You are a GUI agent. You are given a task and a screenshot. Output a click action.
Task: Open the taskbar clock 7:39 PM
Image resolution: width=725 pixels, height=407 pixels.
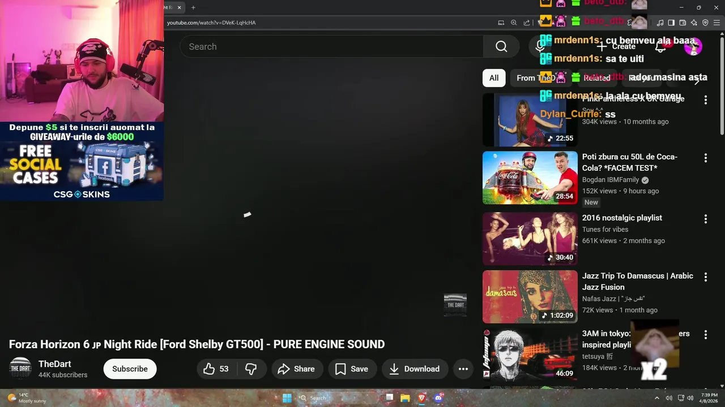[709, 398]
